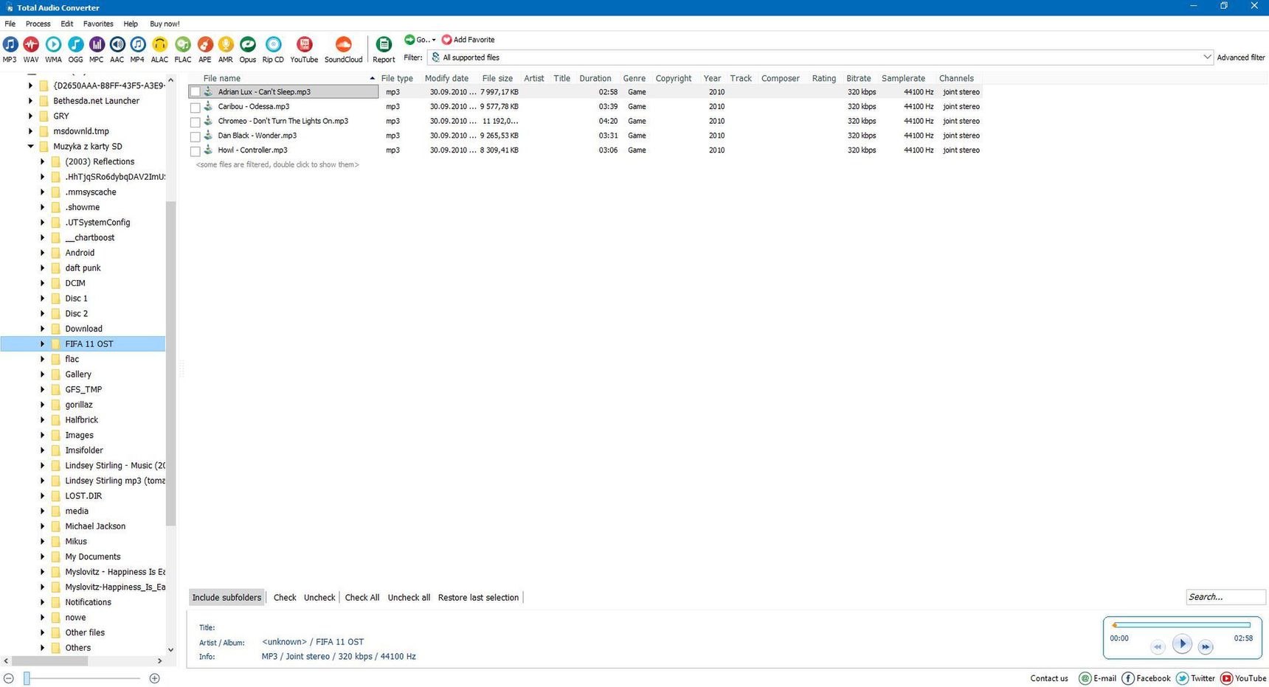
Task: Expand the Michael Jackson folder
Action: [x=42, y=526]
